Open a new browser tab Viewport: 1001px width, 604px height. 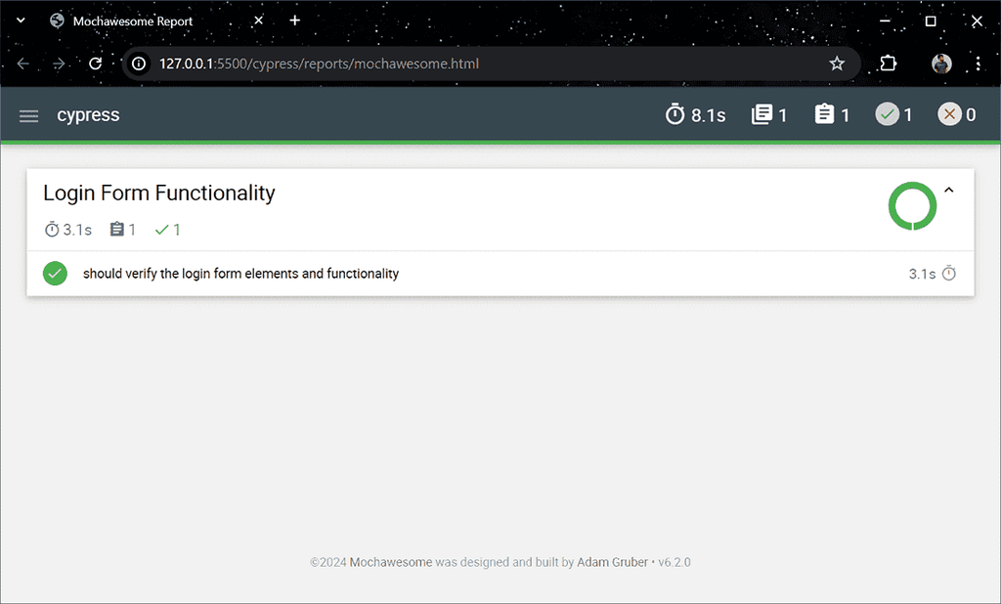point(295,21)
